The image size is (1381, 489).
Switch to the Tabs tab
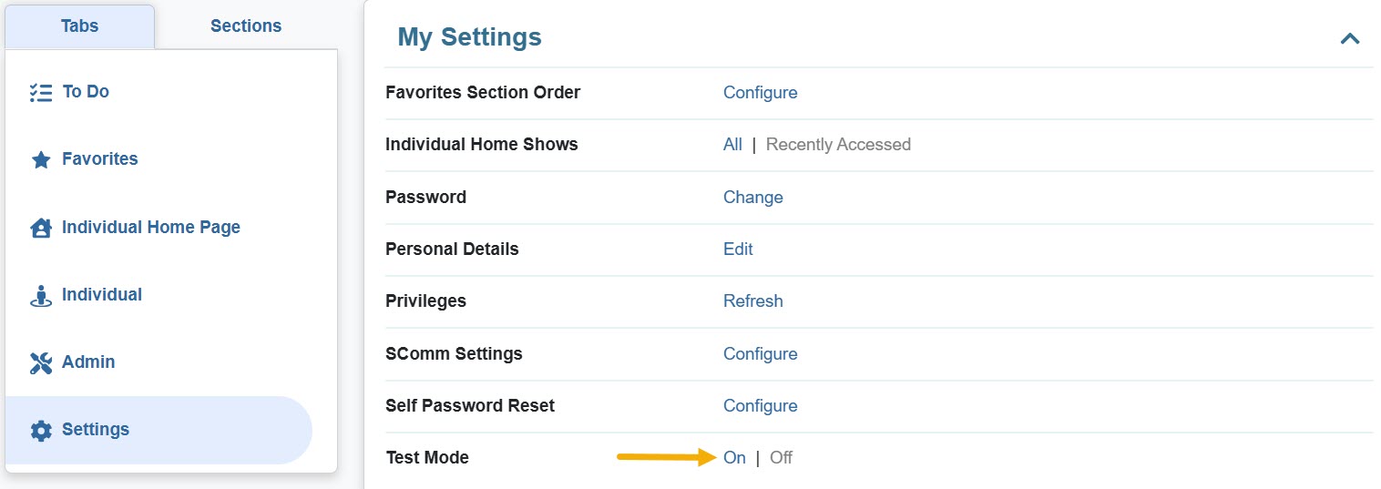point(79,26)
